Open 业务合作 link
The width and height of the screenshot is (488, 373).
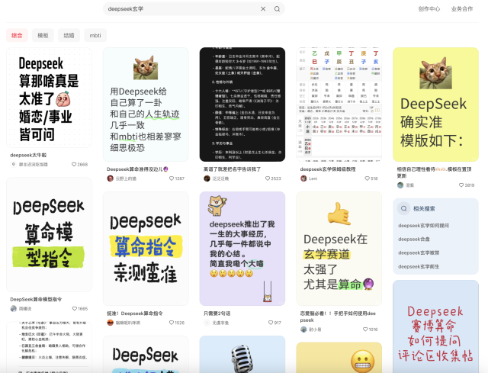[x=462, y=9]
